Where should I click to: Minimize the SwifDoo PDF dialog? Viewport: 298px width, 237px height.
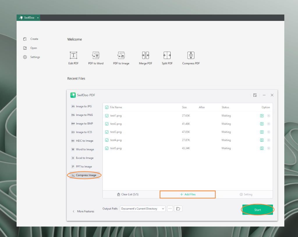pos(264,95)
